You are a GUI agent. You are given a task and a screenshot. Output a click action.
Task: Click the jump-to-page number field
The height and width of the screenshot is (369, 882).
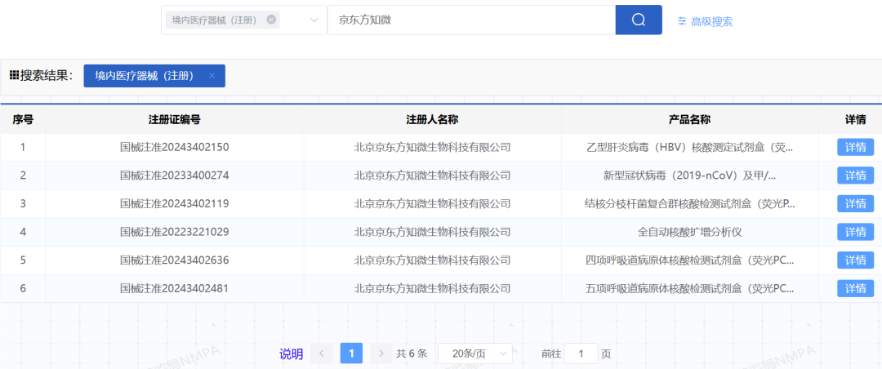581,353
